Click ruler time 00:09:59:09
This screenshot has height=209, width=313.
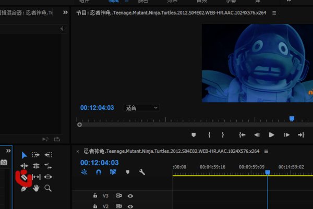point(252,167)
